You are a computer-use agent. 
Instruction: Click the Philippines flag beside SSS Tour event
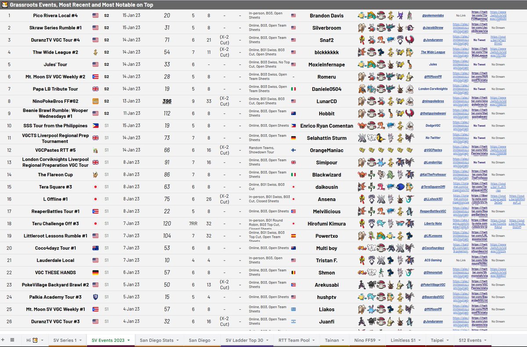(x=95, y=125)
